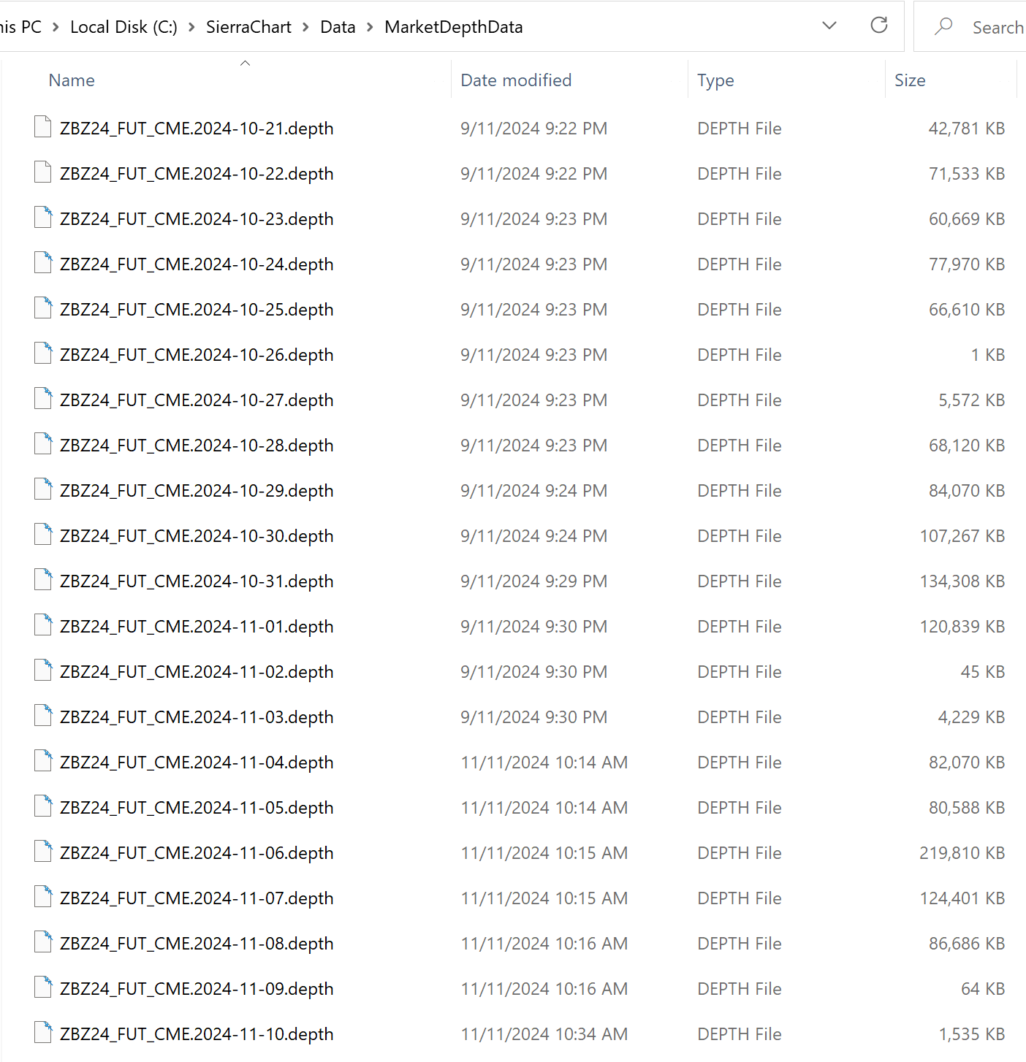Click file icon for ZBZ24_FUT_CME.2024-11-05.depth
1026x1062 pixels.
tap(43, 806)
